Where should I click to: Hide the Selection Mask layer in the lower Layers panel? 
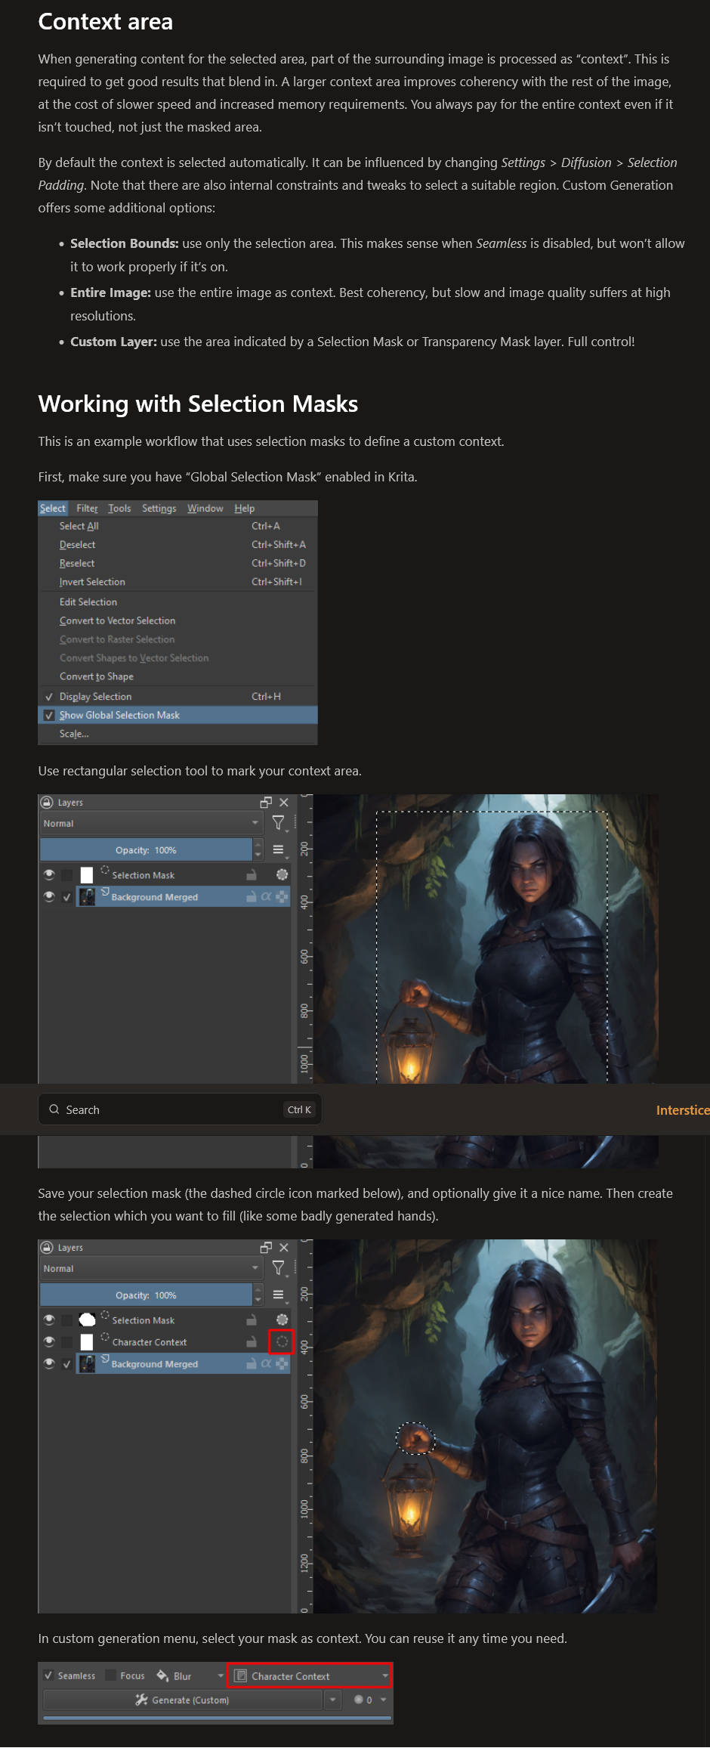click(49, 1320)
